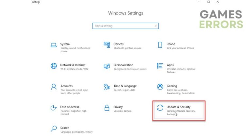
Task: Maximize the Settings window
Action: 209,2
